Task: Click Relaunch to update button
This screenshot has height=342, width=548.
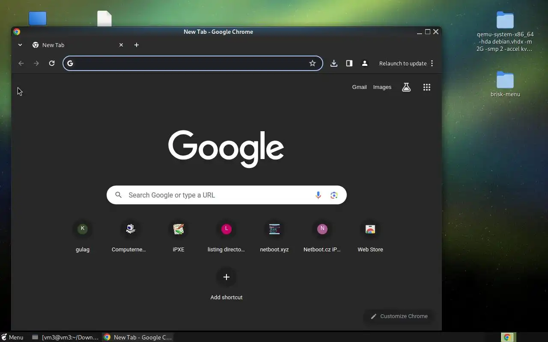Action: coord(403,63)
